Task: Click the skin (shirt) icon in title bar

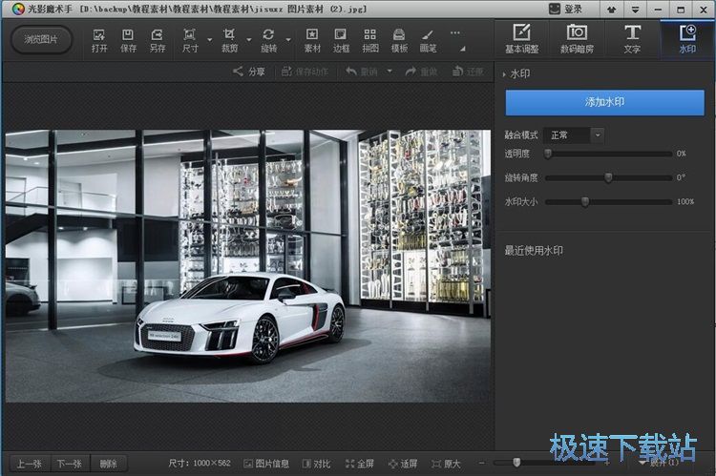Action: (x=611, y=10)
